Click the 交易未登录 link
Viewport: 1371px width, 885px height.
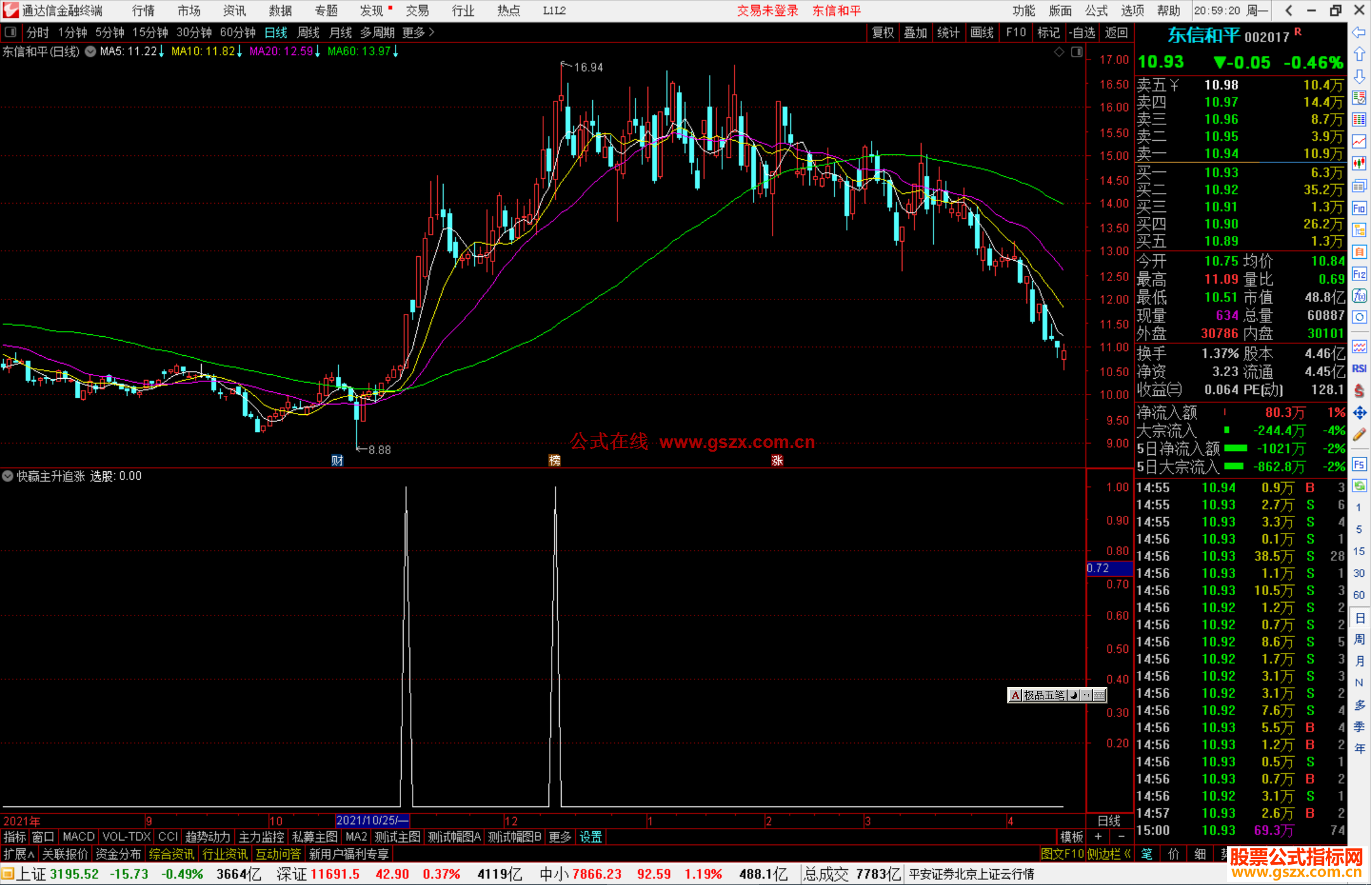tap(767, 11)
